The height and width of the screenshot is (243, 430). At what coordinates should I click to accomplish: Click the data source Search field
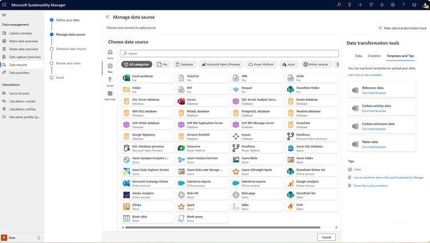[229, 53]
